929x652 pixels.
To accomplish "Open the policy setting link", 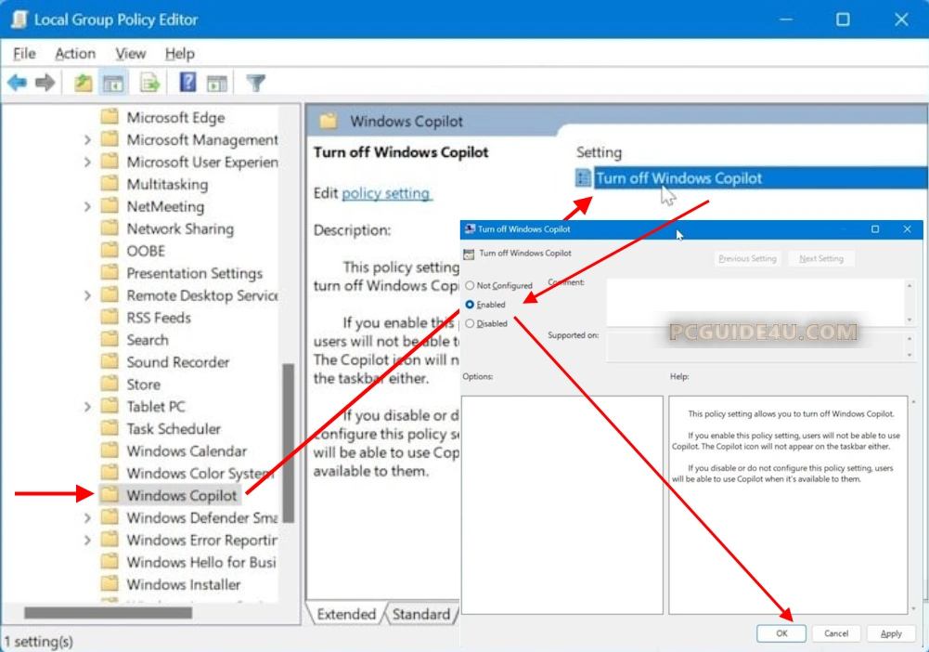I will click(385, 193).
